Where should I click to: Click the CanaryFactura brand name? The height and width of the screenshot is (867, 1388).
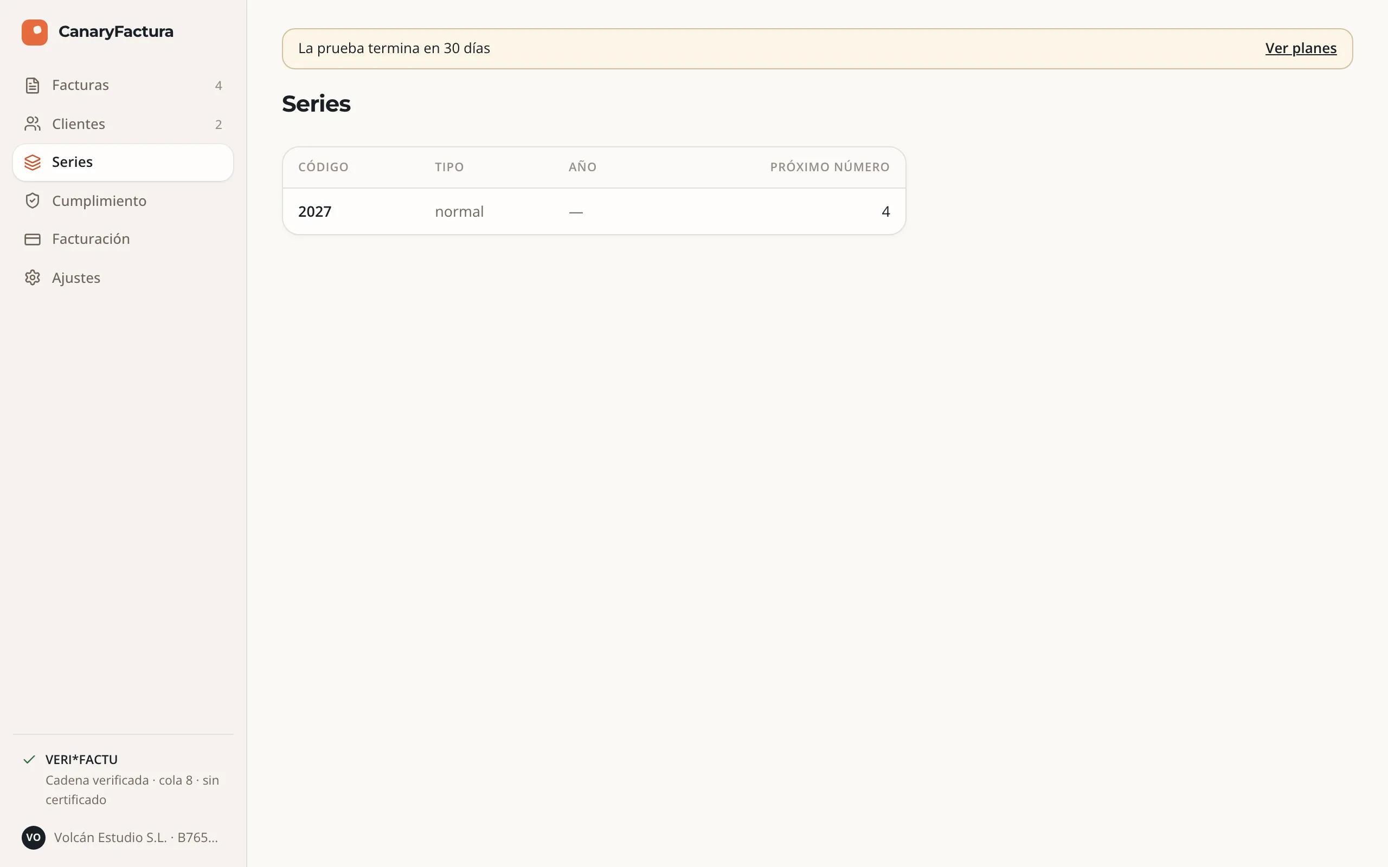coord(116,31)
